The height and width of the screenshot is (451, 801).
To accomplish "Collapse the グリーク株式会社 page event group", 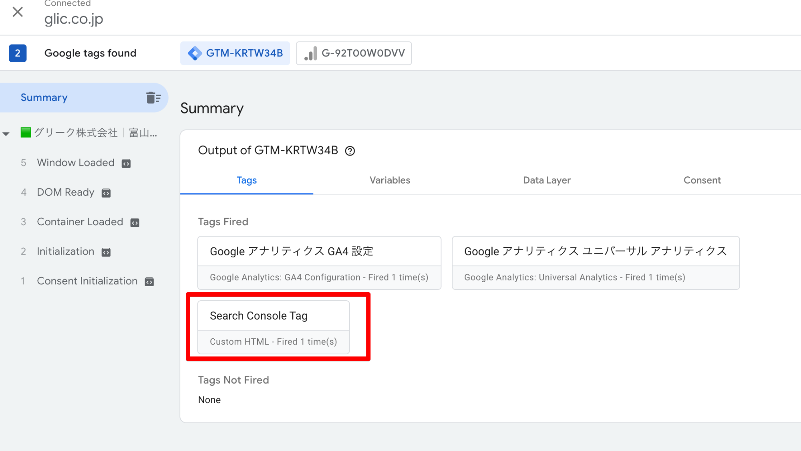I will coord(6,133).
